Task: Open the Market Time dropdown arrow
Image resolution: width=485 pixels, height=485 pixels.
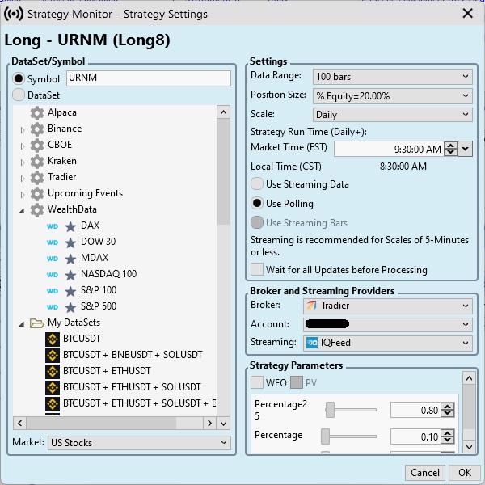Action: pyautogui.click(x=466, y=149)
